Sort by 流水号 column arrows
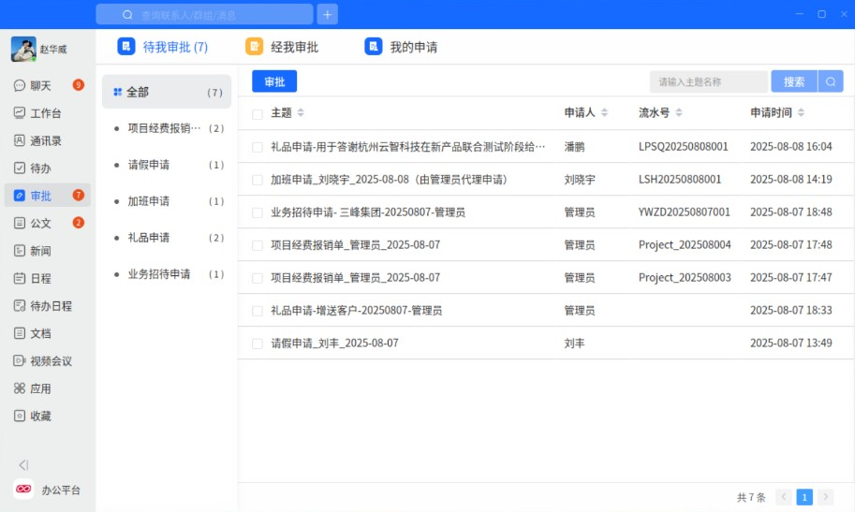The image size is (855, 512). 678,113
